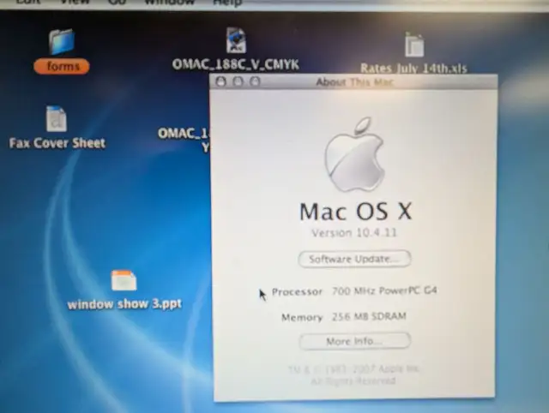The height and width of the screenshot is (413, 549).
Task: Open the Help menu
Action: 227,3
